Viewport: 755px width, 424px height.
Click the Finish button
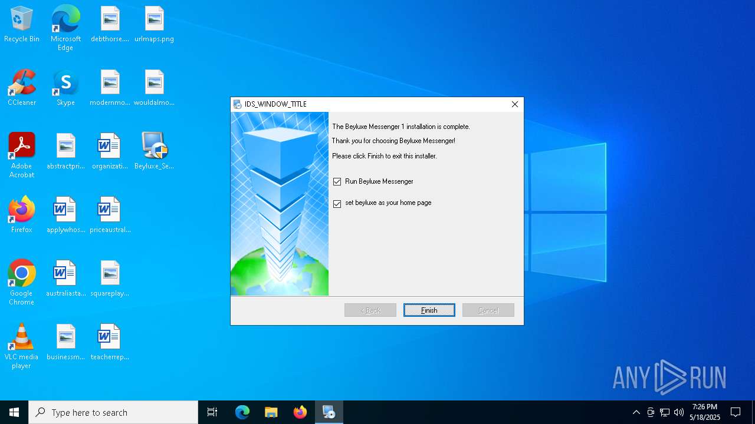(x=429, y=310)
